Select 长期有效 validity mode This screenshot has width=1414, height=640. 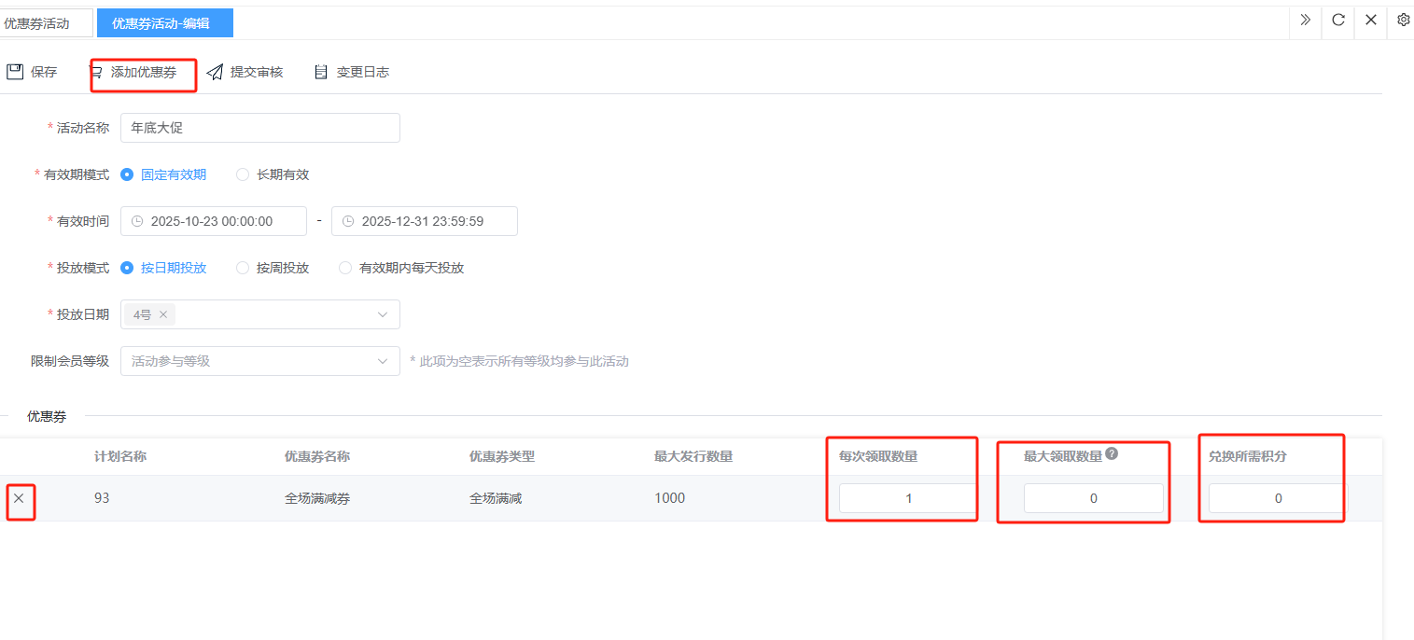243,174
